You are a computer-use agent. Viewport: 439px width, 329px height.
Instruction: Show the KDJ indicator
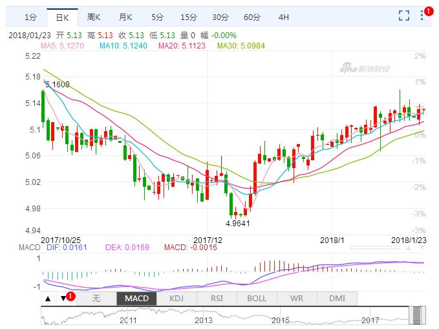click(177, 299)
